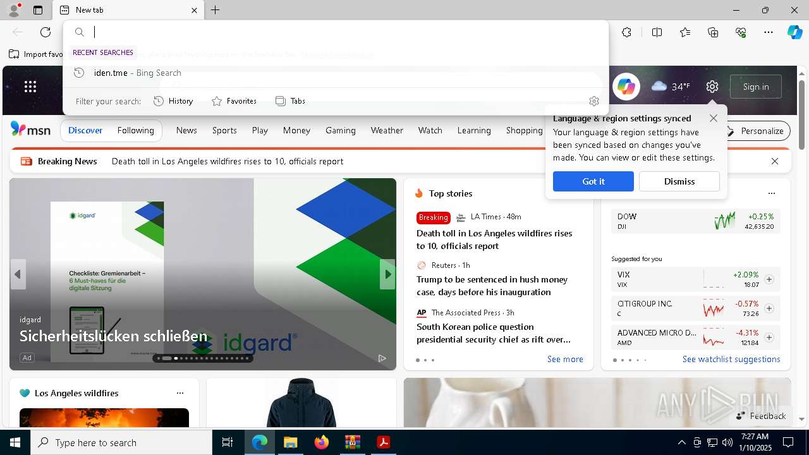This screenshot has height=455, width=809.
Task: Open the Gaming menu item
Action: click(x=341, y=130)
